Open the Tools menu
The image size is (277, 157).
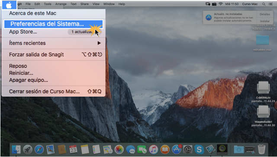48,4
